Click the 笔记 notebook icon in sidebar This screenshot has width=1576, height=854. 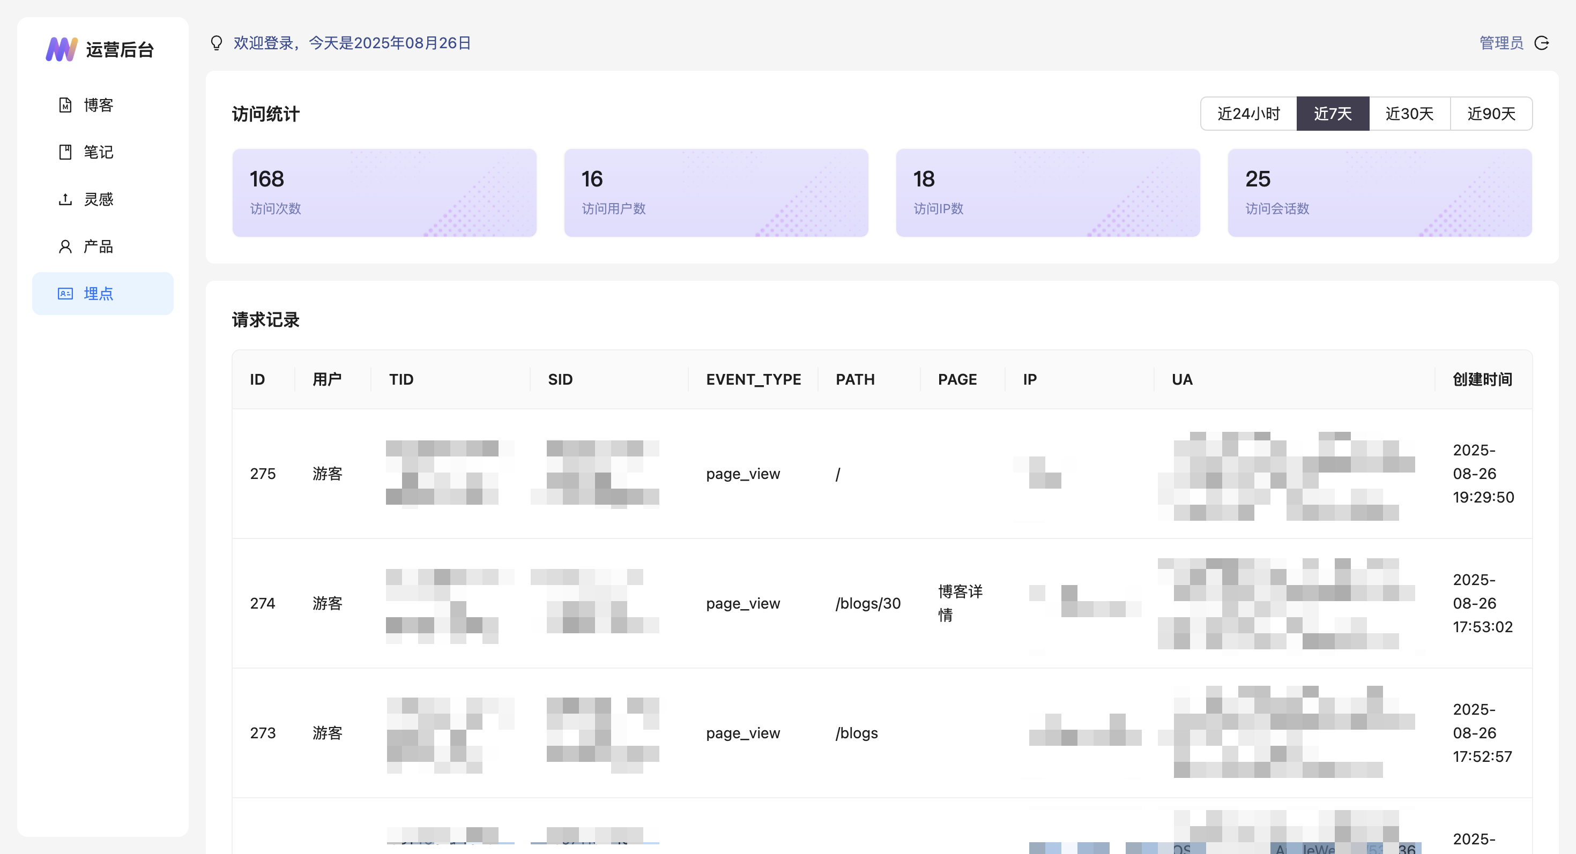tap(65, 152)
